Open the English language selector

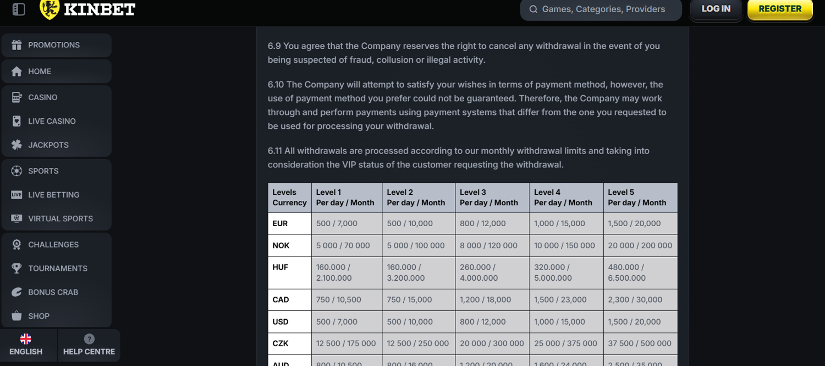[x=26, y=345]
